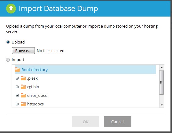Click the directory list scroll up arrow
This screenshot has height=133, width=172.
pos(162,67)
